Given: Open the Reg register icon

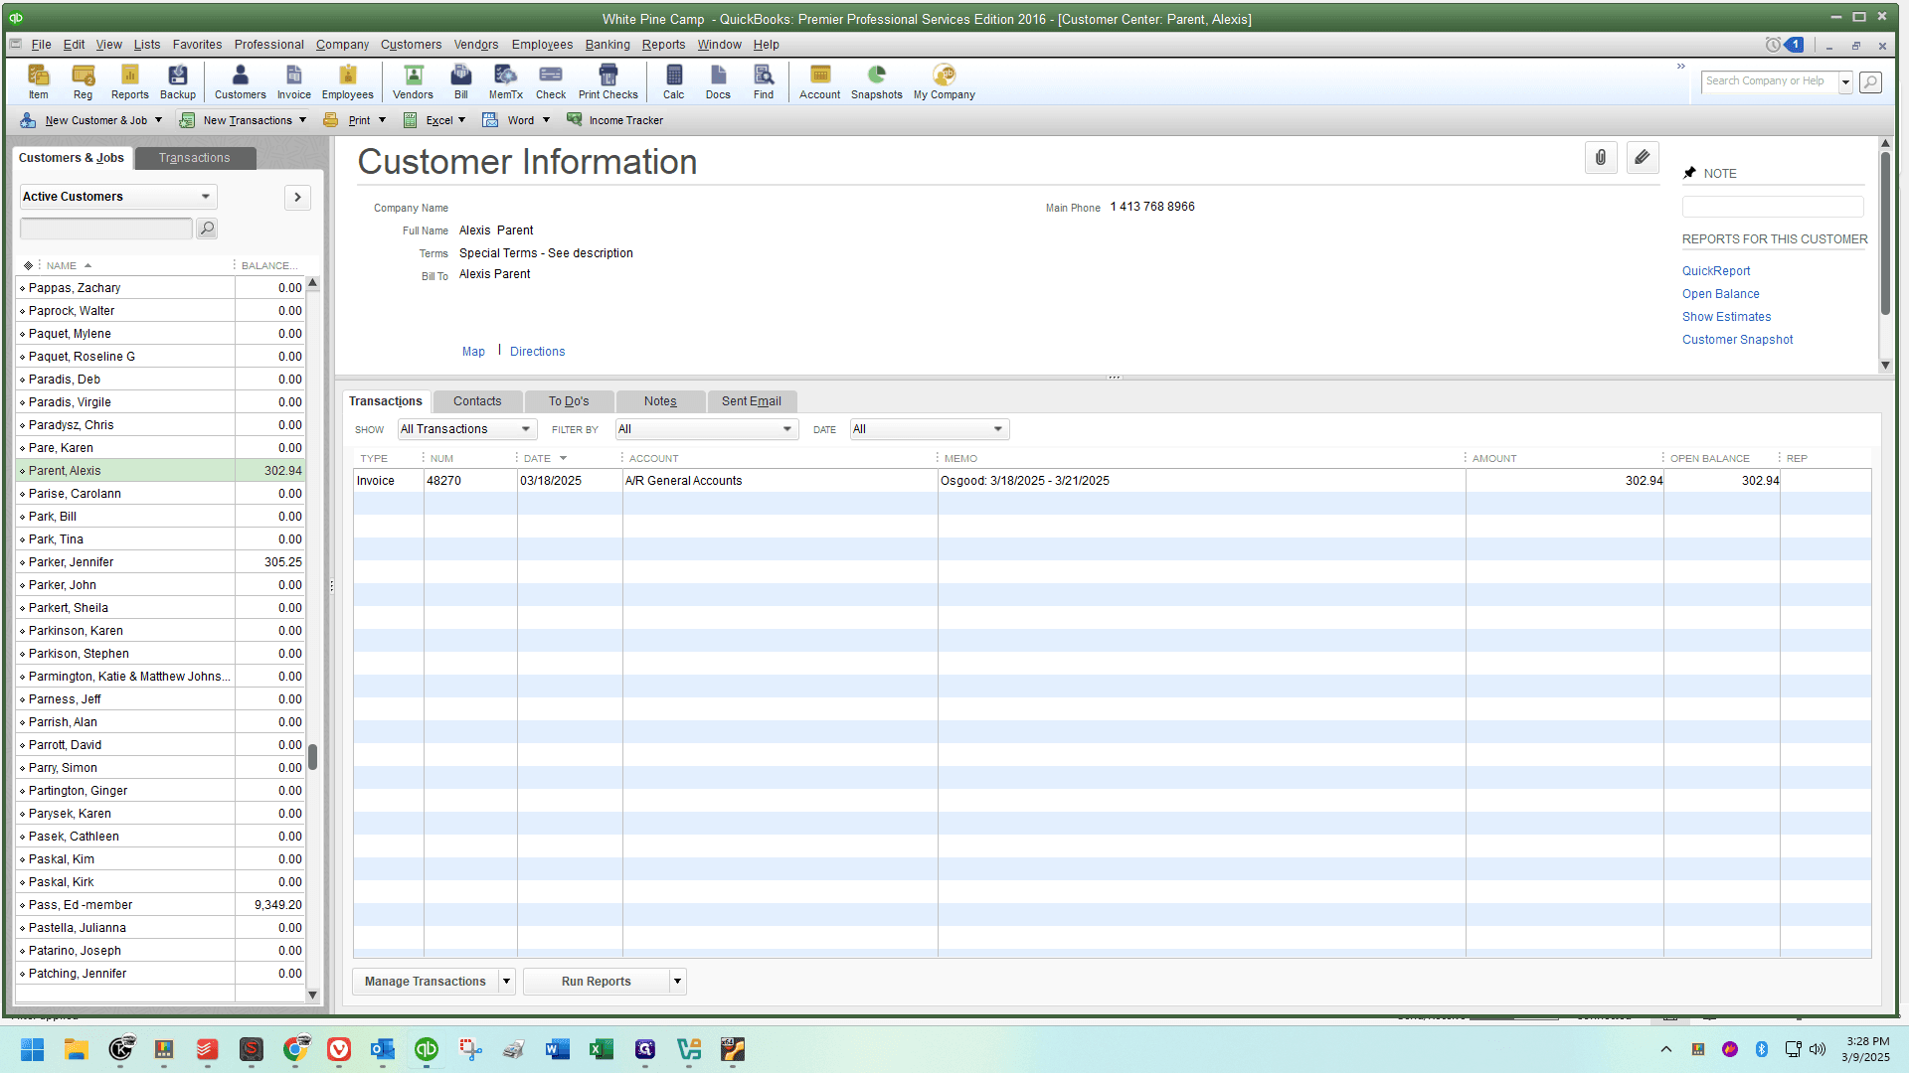Looking at the screenshot, I should click(x=83, y=81).
